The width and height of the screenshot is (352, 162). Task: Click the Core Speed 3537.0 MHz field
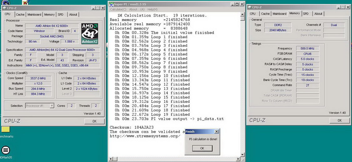click(x=38, y=78)
